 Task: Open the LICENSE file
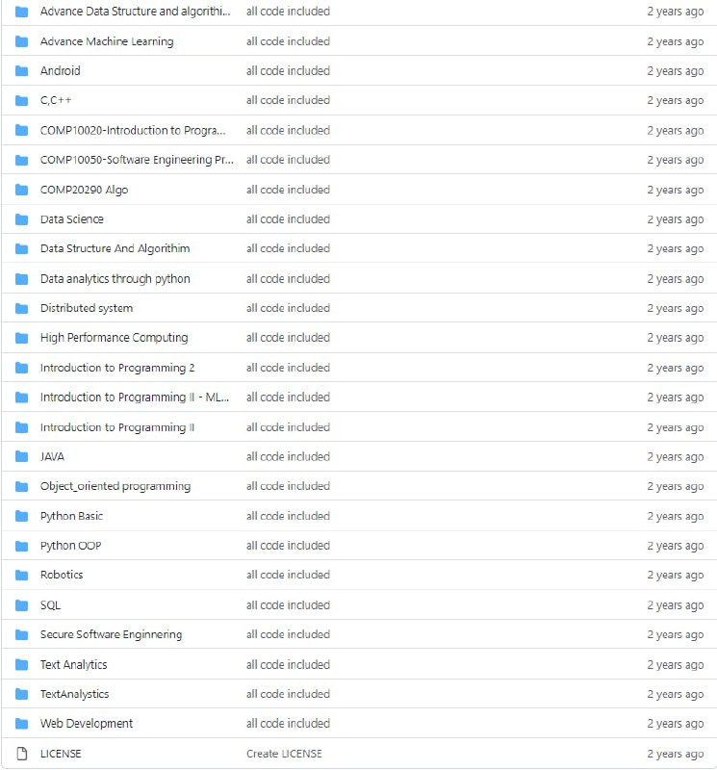point(61,754)
